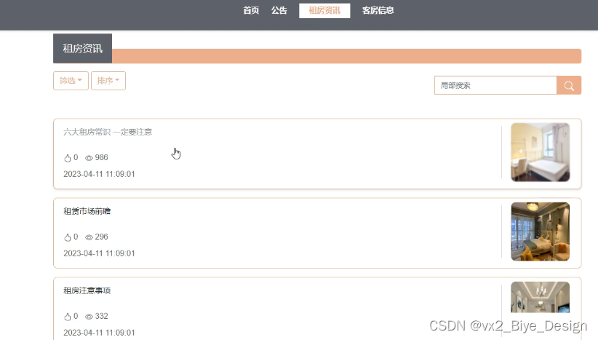The width and height of the screenshot is (598, 340).
Task: Click view count 332 on third card
Action: 101,317
